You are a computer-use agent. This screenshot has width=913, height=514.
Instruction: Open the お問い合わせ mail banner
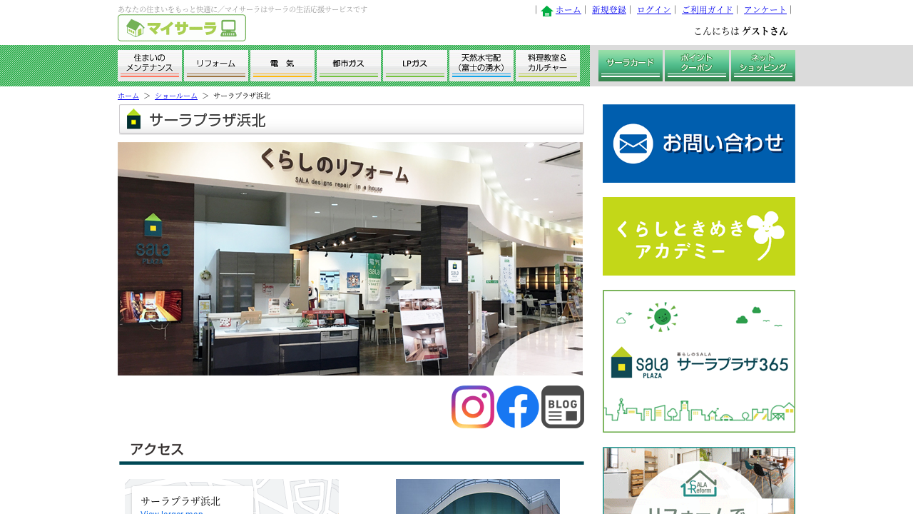[698, 143]
